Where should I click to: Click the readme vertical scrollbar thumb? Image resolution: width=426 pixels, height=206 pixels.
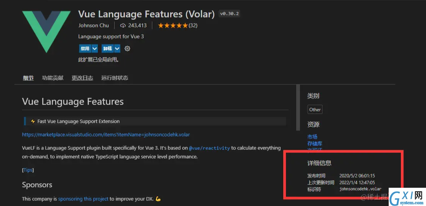point(298,108)
